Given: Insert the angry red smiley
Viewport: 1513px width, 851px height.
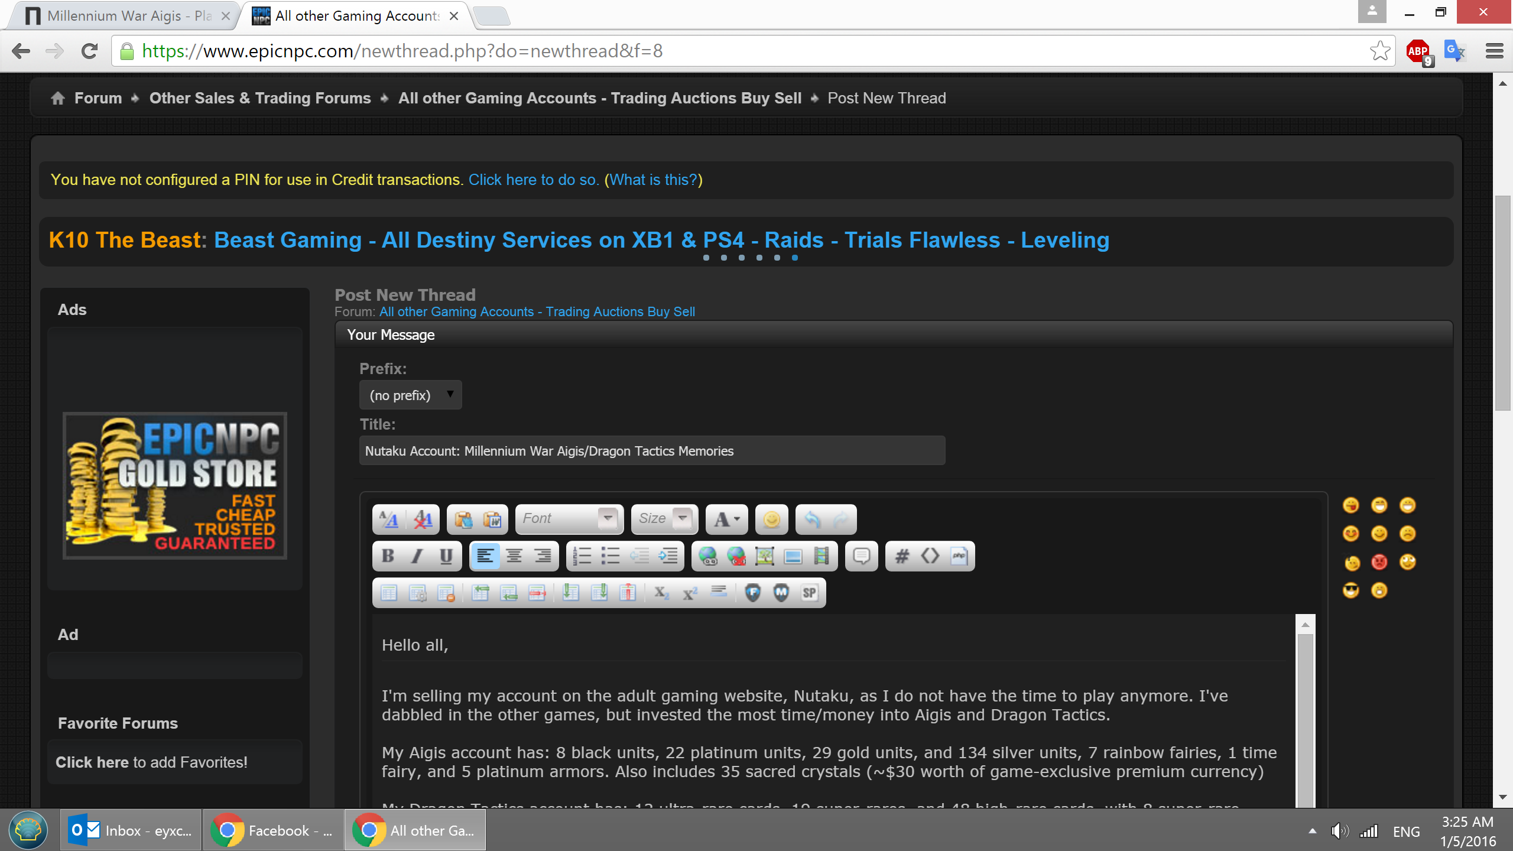Looking at the screenshot, I should pos(1379,562).
